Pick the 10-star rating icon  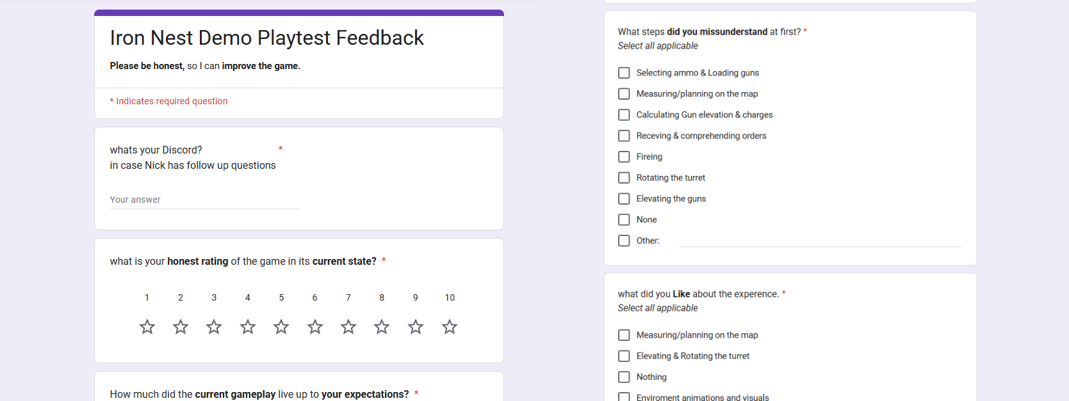(x=450, y=327)
